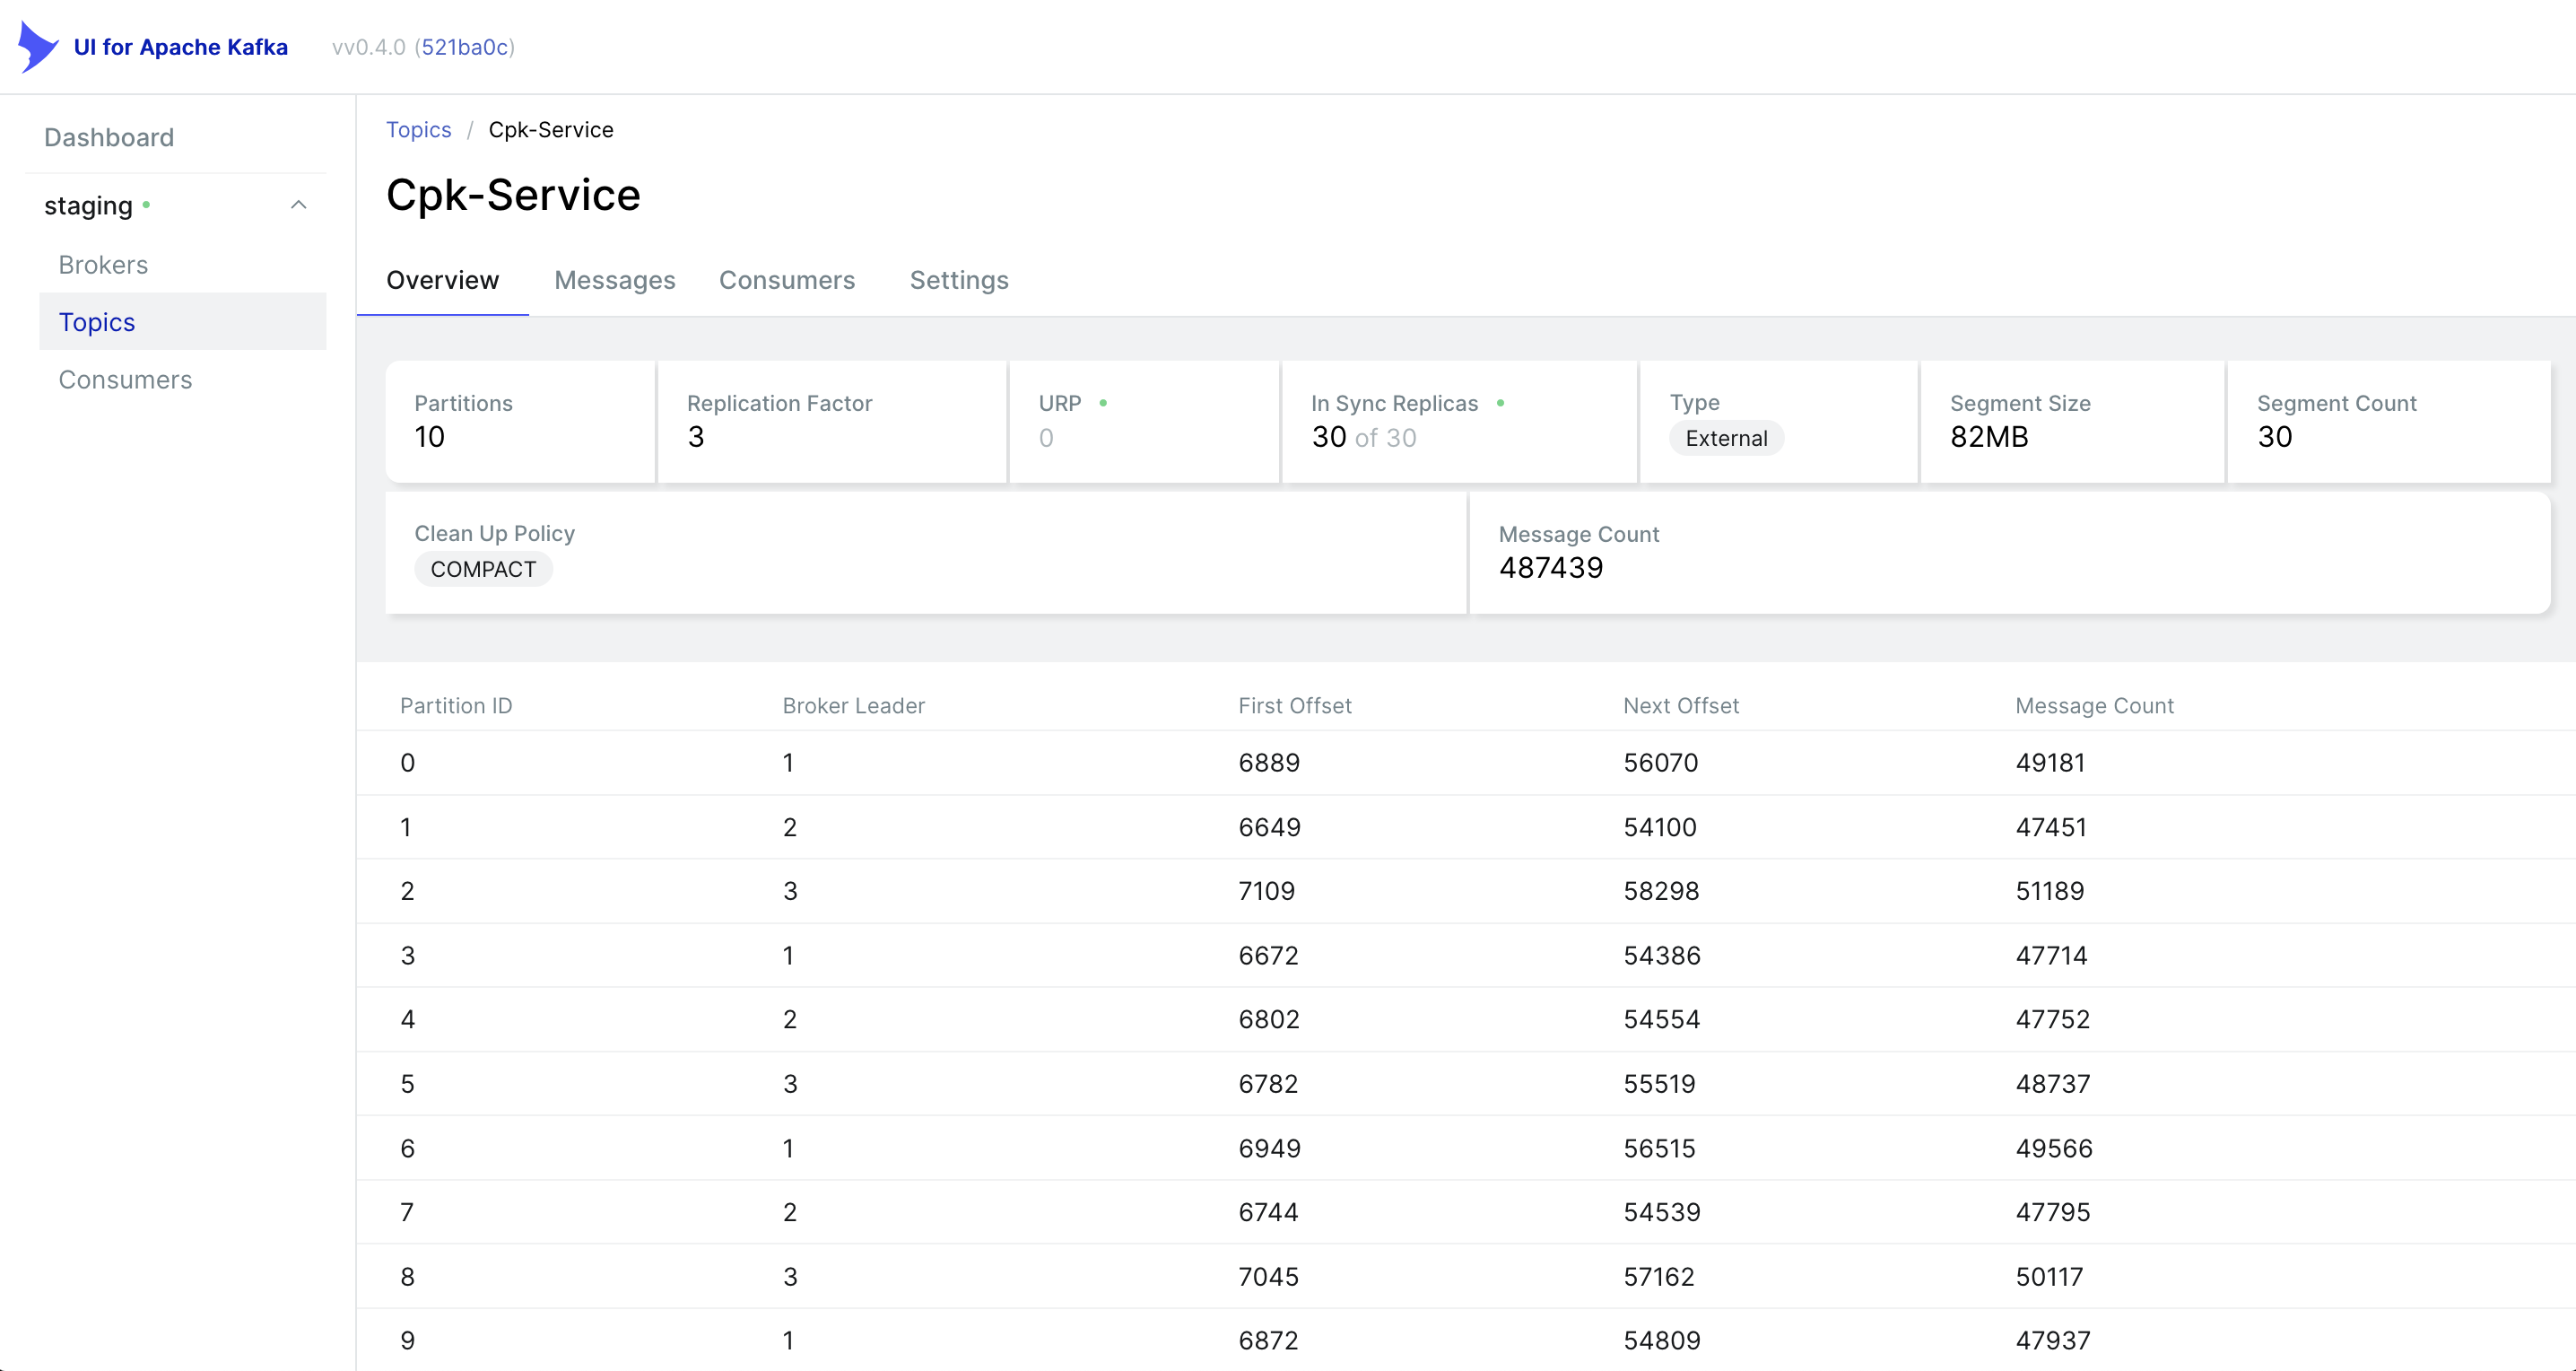
Task: Collapse the staging cluster chevron
Action: [298, 205]
